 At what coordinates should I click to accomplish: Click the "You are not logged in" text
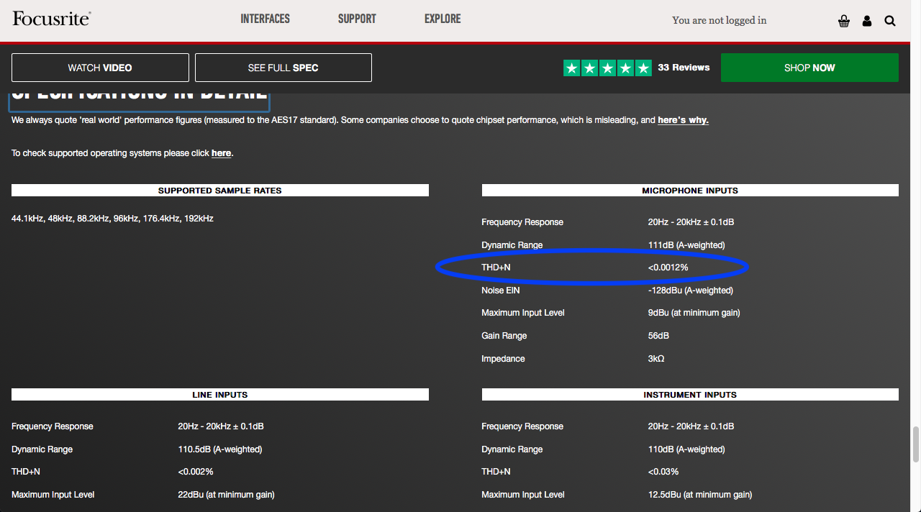[x=719, y=20]
